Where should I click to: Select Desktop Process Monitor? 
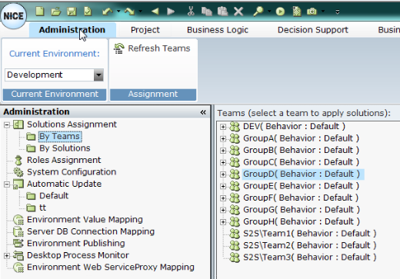[78, 255]
